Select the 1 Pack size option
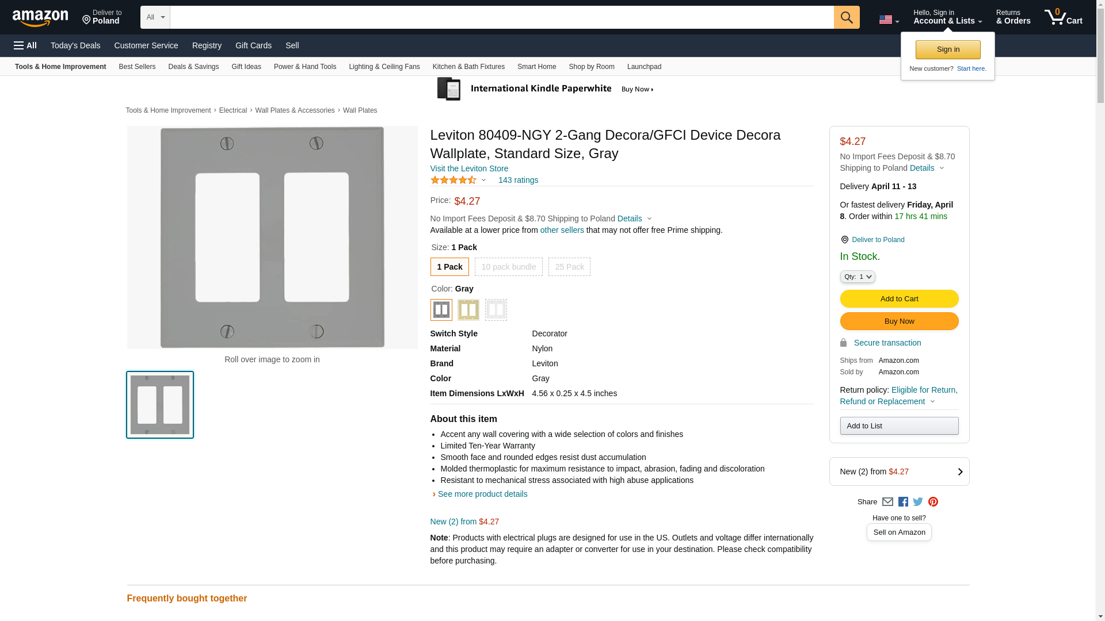The height and width of the screenshot is (621, 1105). (x=449, y=267)
